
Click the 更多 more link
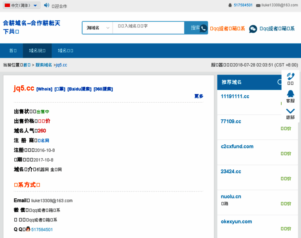(x=199, y=96)
